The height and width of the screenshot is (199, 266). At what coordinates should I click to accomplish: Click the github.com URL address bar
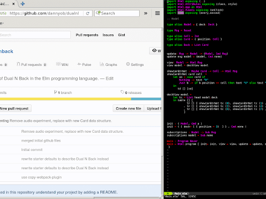click(x=44, y=13)
